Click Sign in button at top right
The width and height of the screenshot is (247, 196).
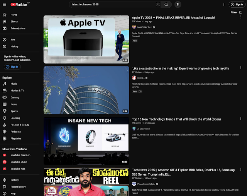[236, 5]
